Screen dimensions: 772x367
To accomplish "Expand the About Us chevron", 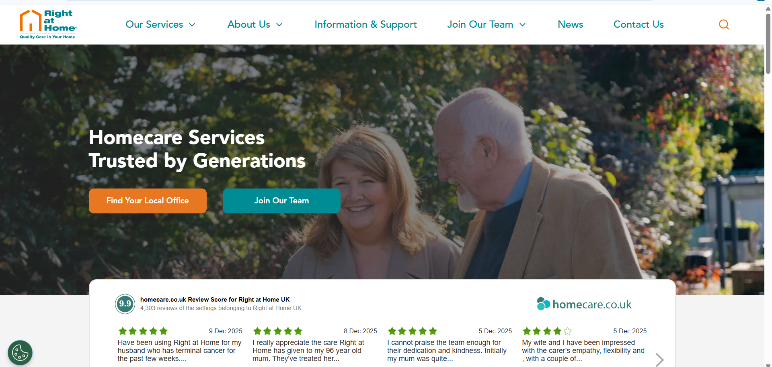I will [x=279, y=25].
